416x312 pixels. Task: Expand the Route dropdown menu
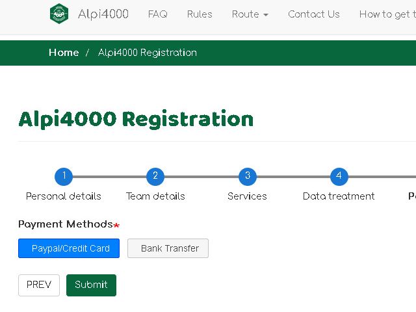click(x=250, y=14)
